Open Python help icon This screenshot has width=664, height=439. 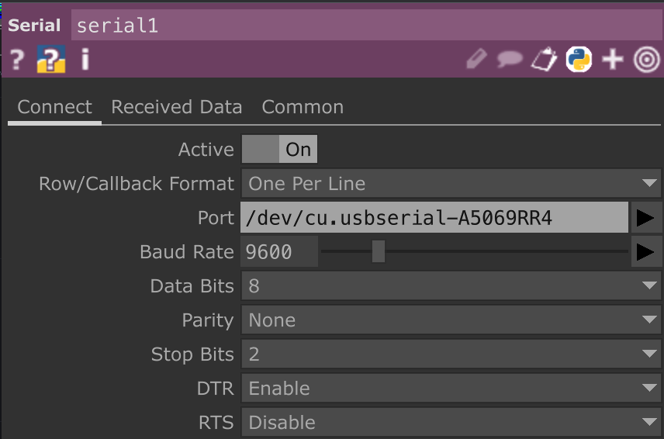coord(51,59)
